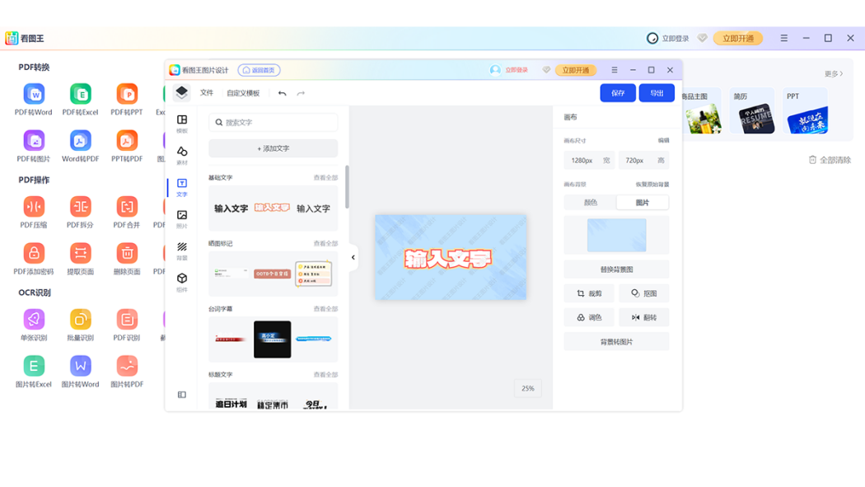This screenshot has width=865, height=487.
Task: View all 基础文字 styles
Action: tap(325, 178)
